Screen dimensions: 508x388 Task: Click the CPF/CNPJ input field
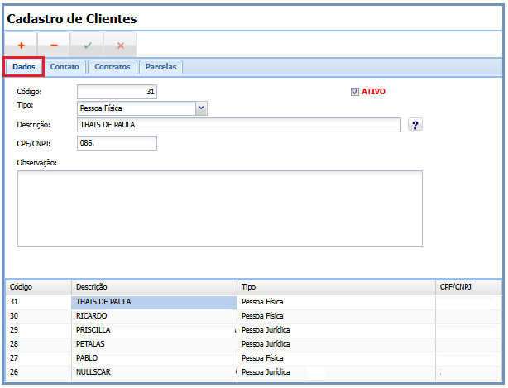tap(117, 143)
